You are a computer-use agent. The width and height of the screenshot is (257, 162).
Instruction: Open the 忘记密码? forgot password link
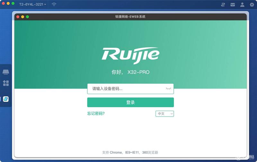click(96, 114)
